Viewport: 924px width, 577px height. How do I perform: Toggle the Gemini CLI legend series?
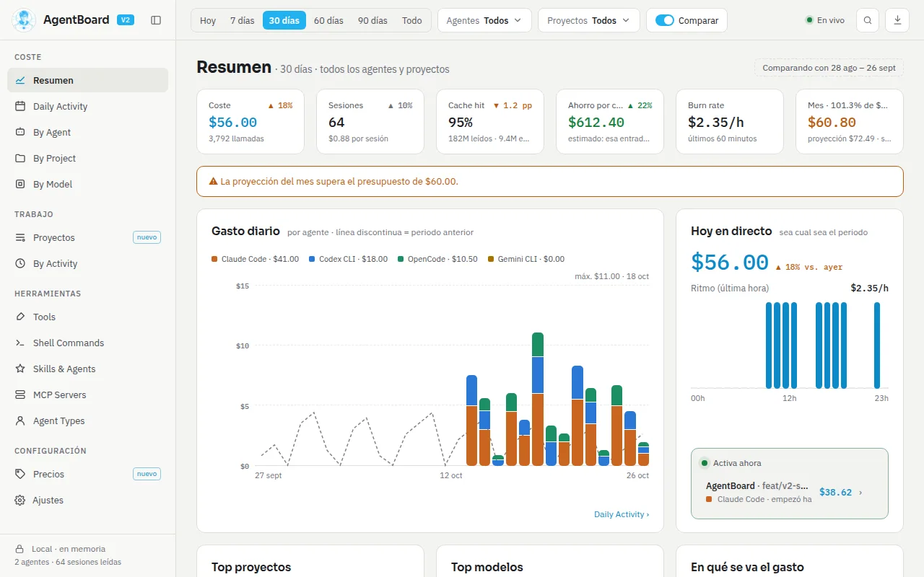click(526, 259)
